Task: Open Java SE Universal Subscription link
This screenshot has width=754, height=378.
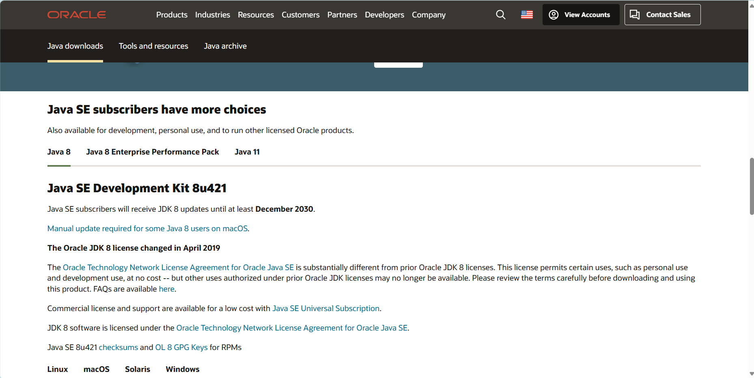Action: pyautogui.click(x=326, y=309)
